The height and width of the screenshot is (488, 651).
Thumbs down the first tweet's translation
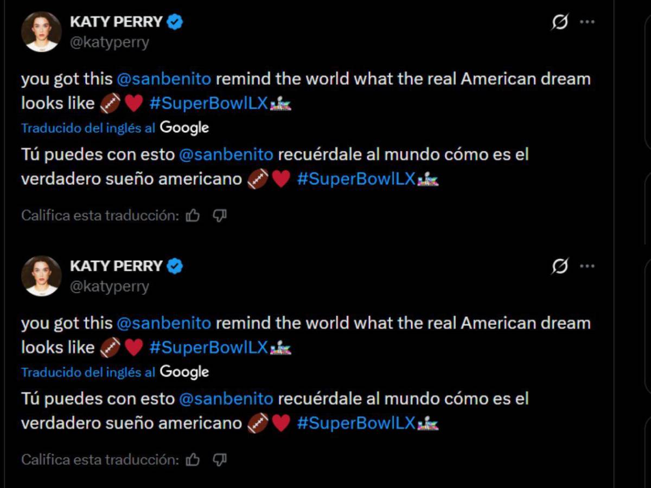219,215
